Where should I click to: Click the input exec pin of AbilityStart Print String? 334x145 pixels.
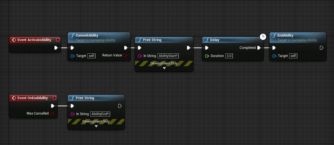pos(140,48)
